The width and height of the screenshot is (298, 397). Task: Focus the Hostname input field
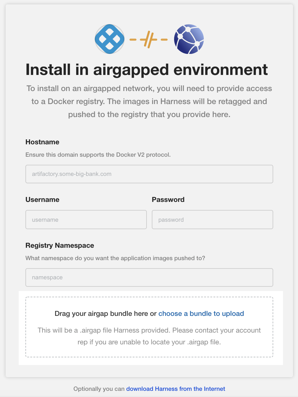tap(149, 174)
